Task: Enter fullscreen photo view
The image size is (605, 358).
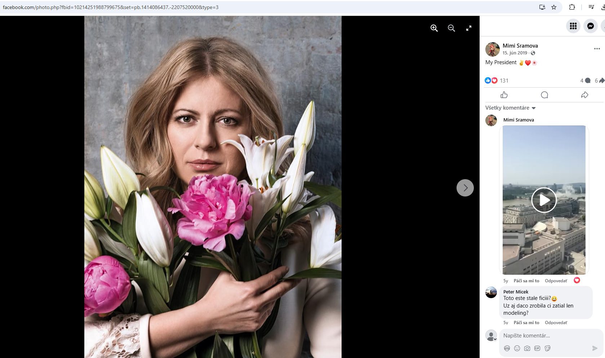Action: coord(468,28)
